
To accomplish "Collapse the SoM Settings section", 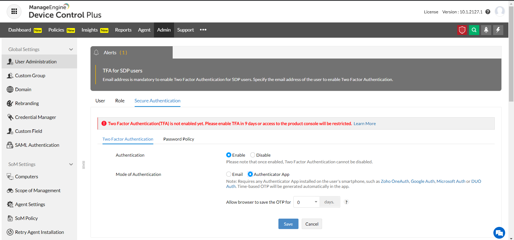I will 71,164.
